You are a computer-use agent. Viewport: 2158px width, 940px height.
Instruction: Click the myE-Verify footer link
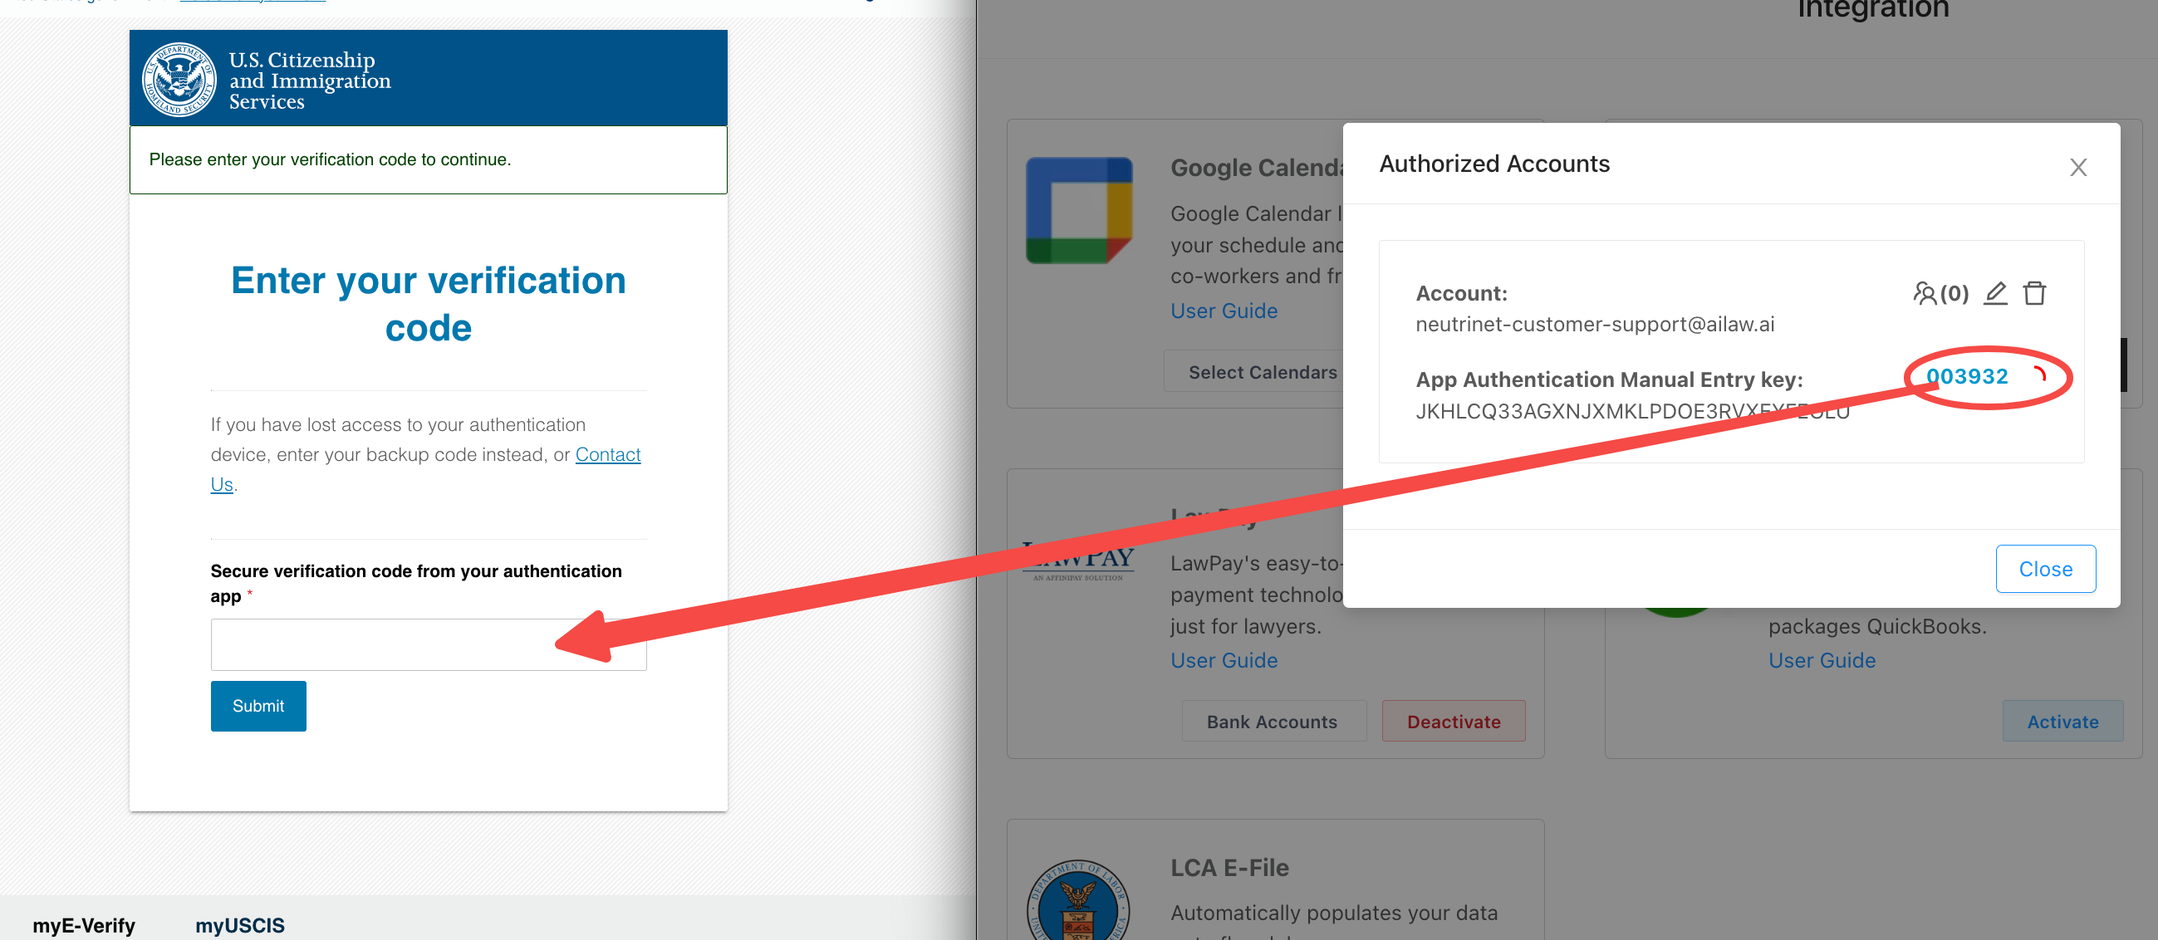click(84, 925)
